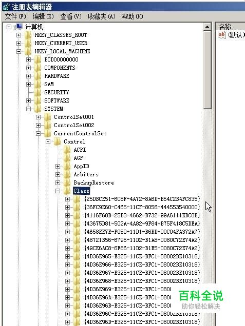The width and height of the screenshot is (245, 326).
Task: Select the Class key label
Action: tap(82, 191)
